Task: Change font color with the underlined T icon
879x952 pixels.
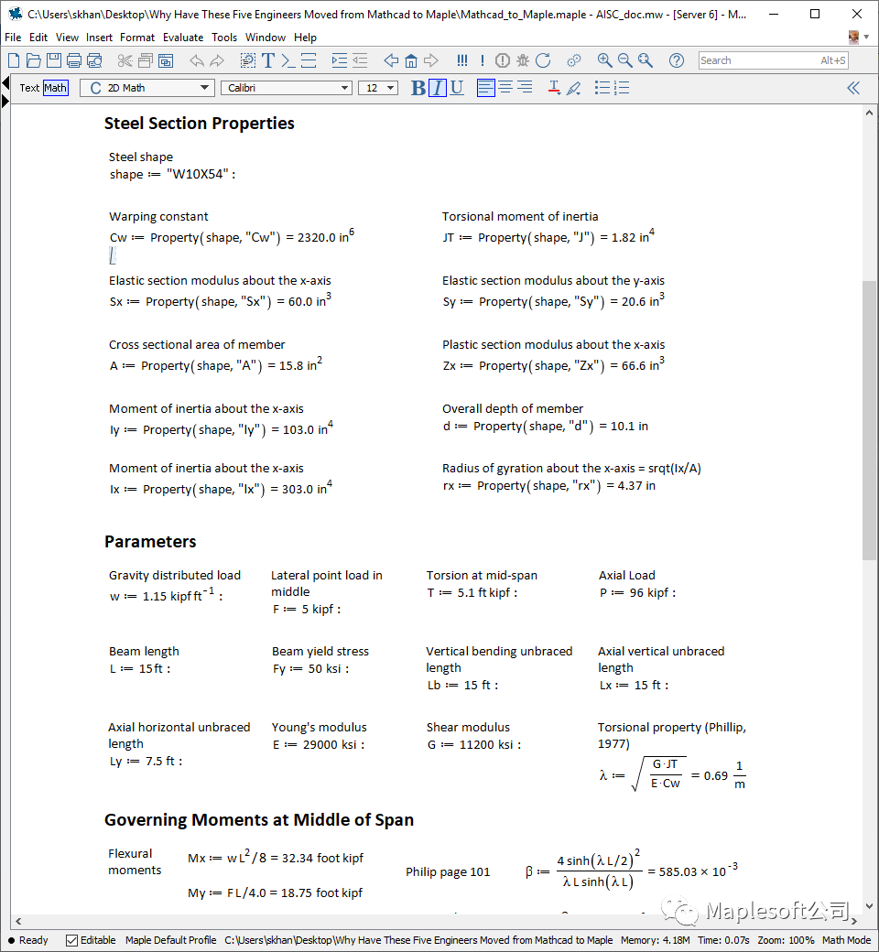Action: click(554, 88)
